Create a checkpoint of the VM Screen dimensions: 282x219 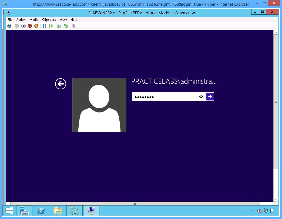tap(59, 26)
